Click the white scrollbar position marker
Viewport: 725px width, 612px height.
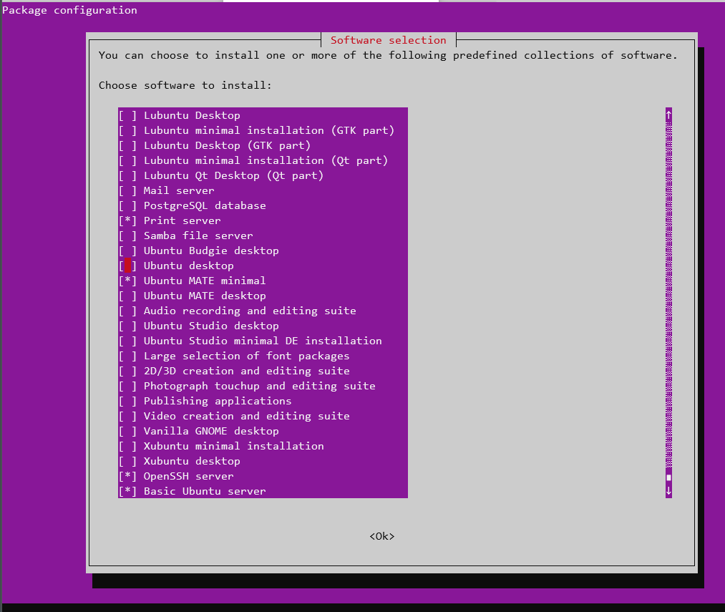668,477
